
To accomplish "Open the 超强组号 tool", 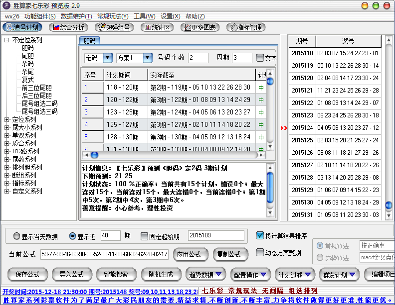I will 114,27.
